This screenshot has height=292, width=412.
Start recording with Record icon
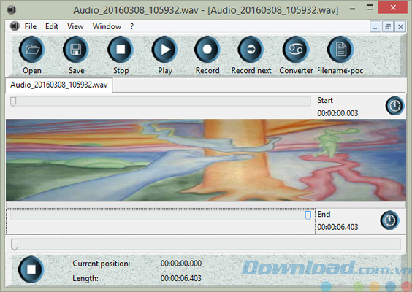207,50
